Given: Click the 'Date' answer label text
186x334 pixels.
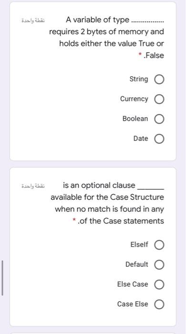Looking at the screenshot, I should 141,138.
